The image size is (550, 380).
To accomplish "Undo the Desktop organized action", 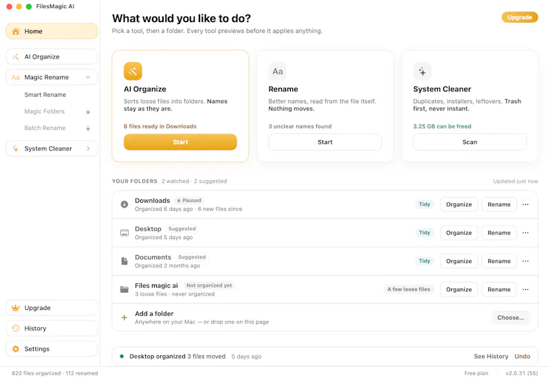I will coord(522,357).
